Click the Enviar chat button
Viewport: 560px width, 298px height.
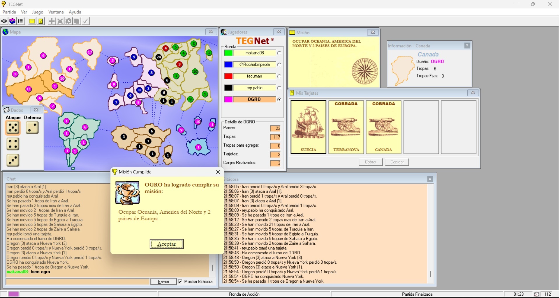tap(163, 282)
